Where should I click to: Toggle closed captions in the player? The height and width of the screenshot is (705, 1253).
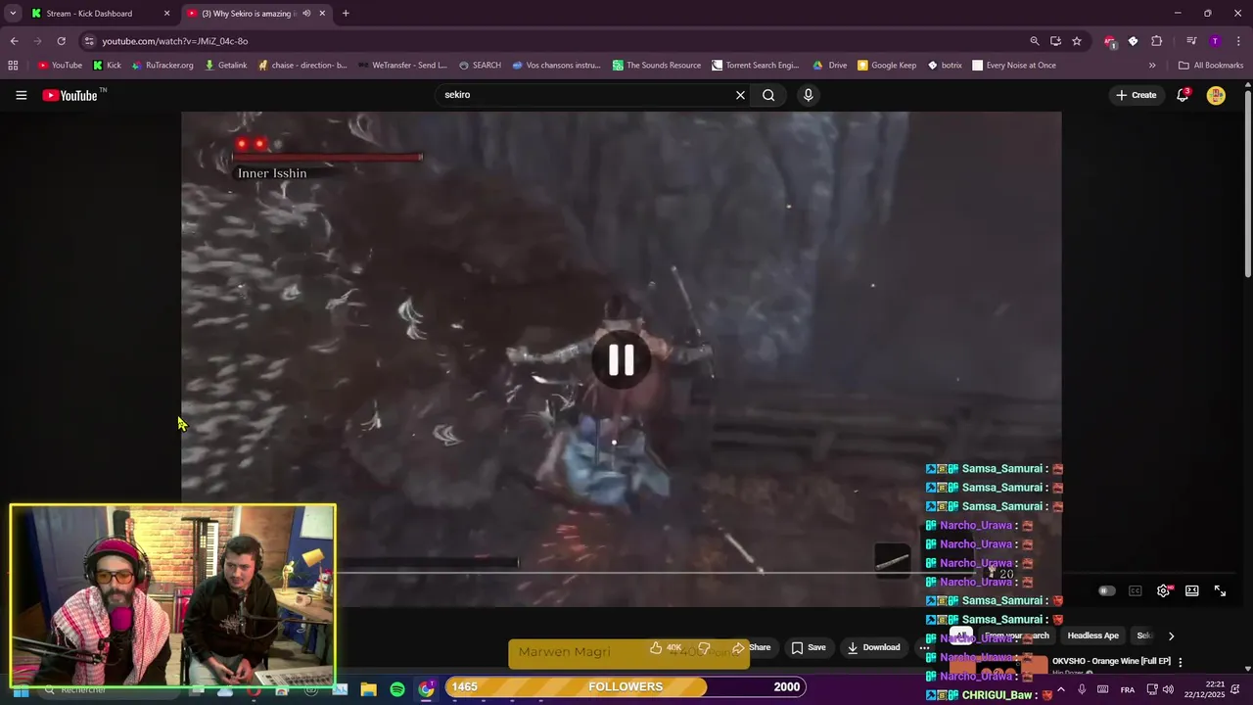[1136, 591]
